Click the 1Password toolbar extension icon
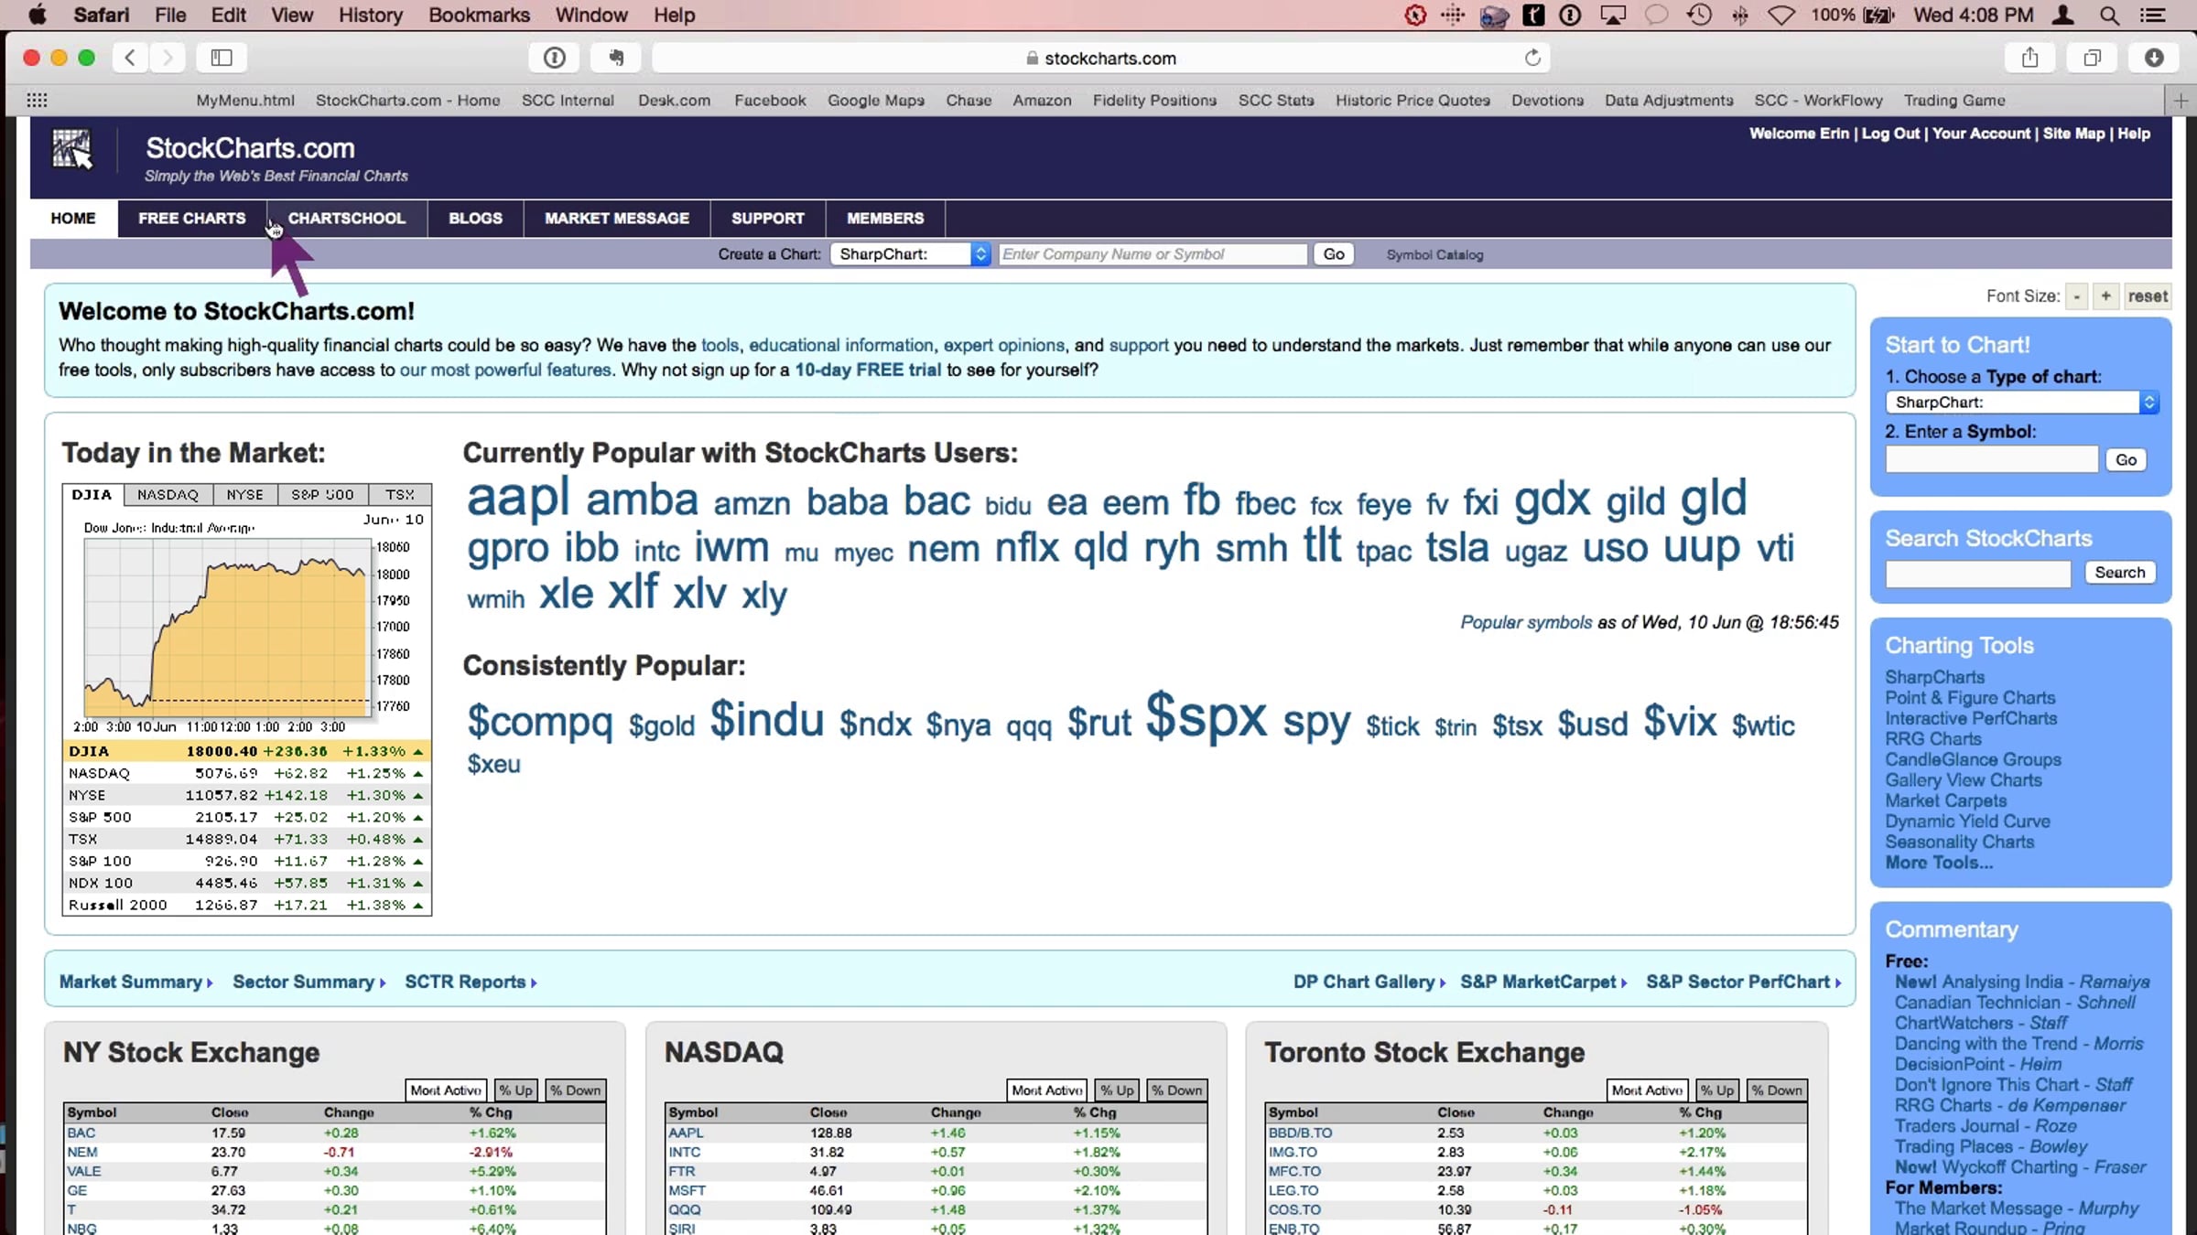 tap(555, 58)
